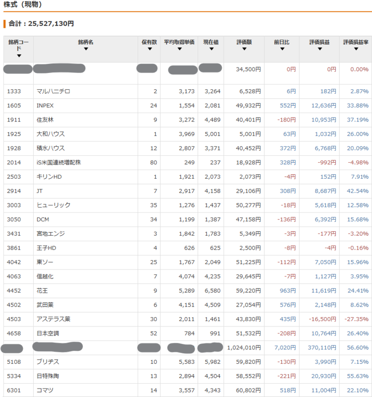372x397 pixels.
Task: Click rate -27.35% cell
Action: point(357,319)
